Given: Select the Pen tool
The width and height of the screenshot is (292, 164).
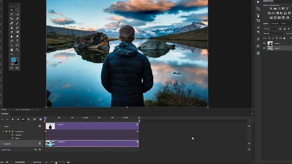Looking at the screenshot, I should click(x=11, y=41).
